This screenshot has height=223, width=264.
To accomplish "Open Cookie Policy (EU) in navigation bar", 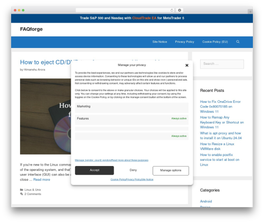I will pos(215,42).
